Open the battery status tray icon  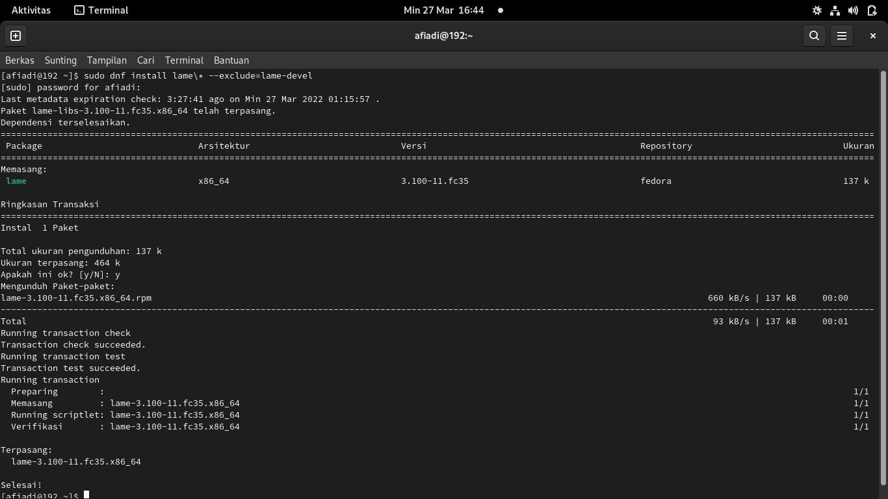tap(872, 10)
